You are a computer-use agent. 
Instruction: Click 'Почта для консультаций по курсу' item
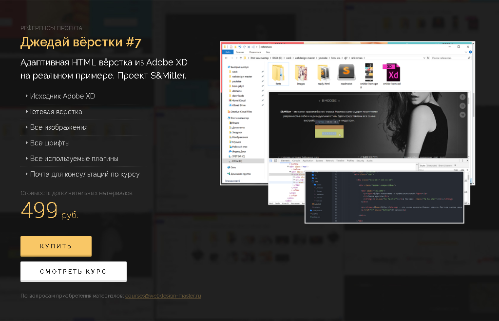click(85, 174)
